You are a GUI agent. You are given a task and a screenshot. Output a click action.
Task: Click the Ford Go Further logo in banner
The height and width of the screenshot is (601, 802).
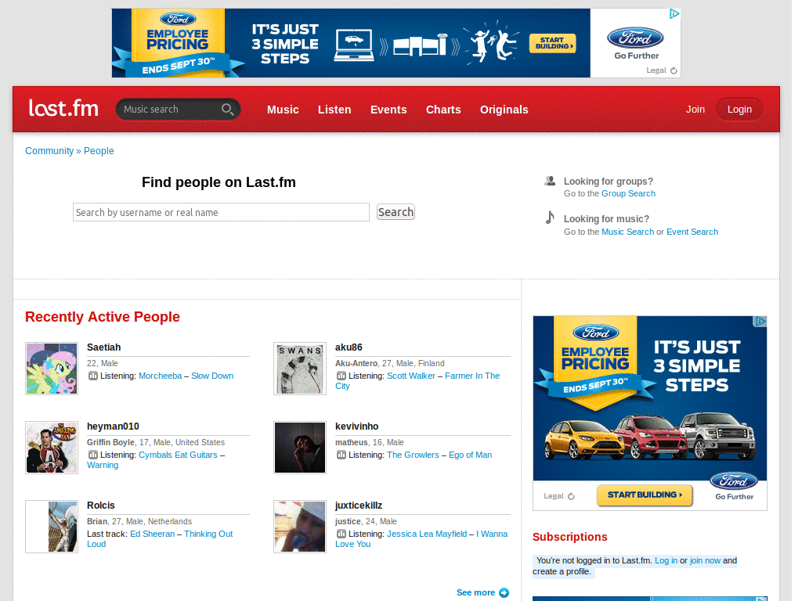(x=636, y=44)
